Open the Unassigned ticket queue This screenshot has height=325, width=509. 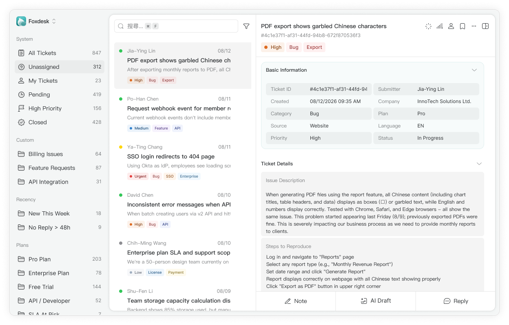point(59,66)
